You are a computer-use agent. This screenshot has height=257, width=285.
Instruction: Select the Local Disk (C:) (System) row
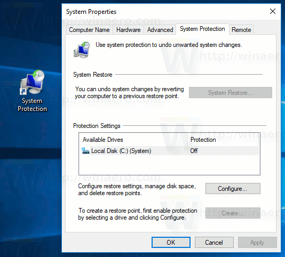pos(169,151)
